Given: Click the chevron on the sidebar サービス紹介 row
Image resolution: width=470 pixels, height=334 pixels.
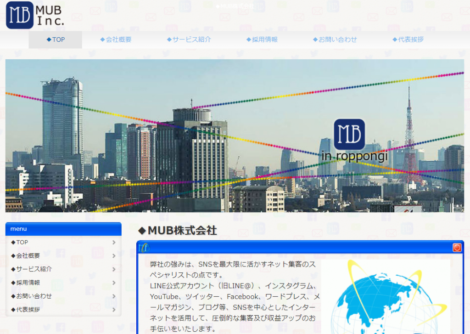Looking at the screenshot, I should [114, 269].
